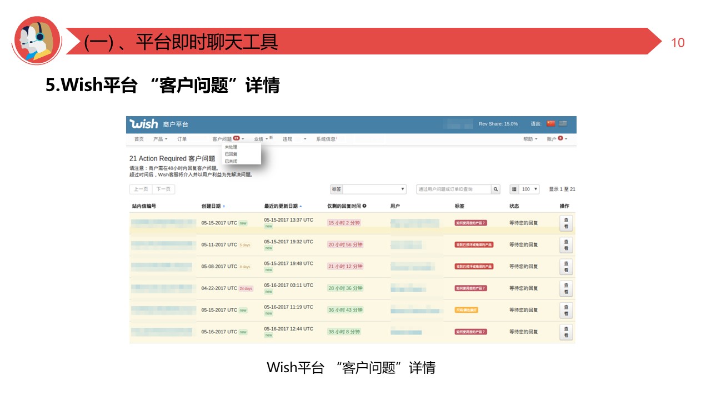Click 查看 for the 36 小时 43 分钟 row
The height and width of the screenshot is (400, 711).
pyautogui.click(x=566, y=310)
